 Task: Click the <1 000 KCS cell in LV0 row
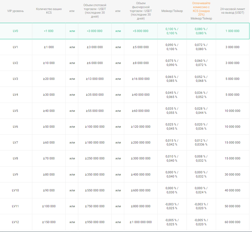(49, 31)
